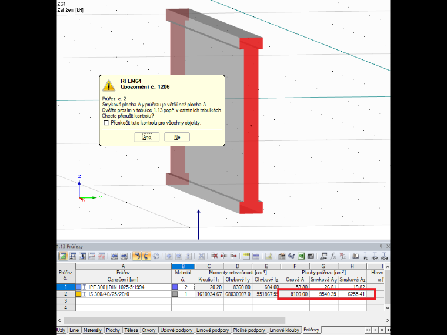The image size is (447, 335).
Task: Click the next table arrow icon
Action: pos(124,256)
